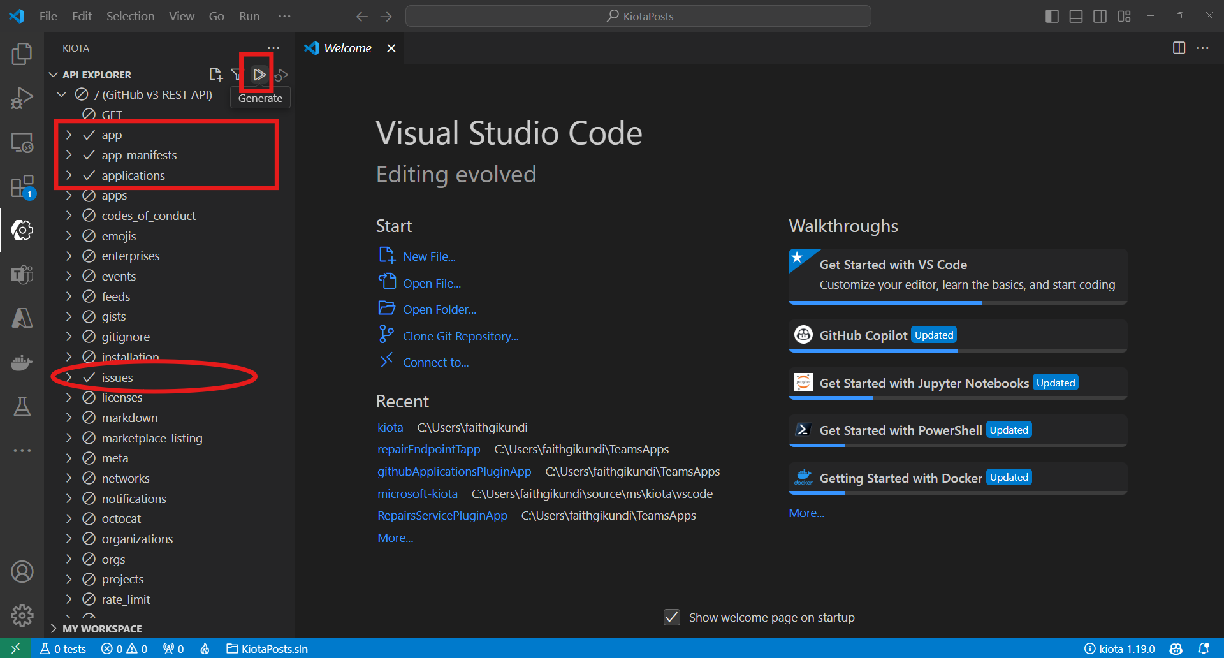Go back with the left arrow
This screenshot has height=658, width=1224.
(362, 17)
